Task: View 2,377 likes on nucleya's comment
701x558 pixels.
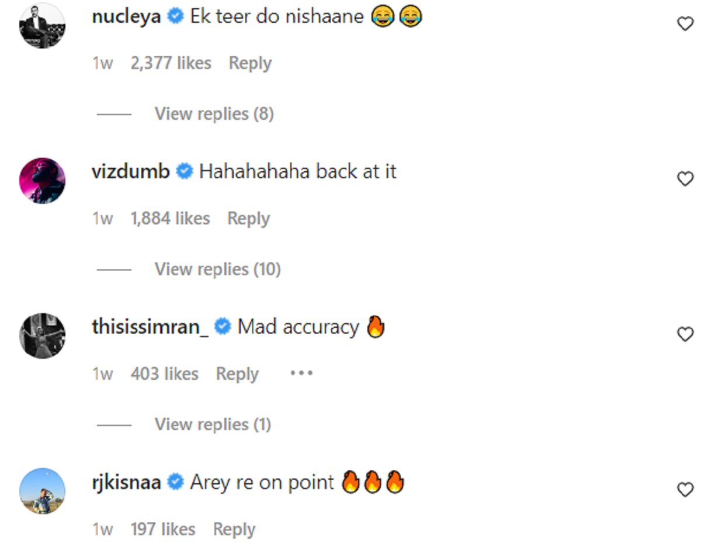Action: (x=171, y=63)
